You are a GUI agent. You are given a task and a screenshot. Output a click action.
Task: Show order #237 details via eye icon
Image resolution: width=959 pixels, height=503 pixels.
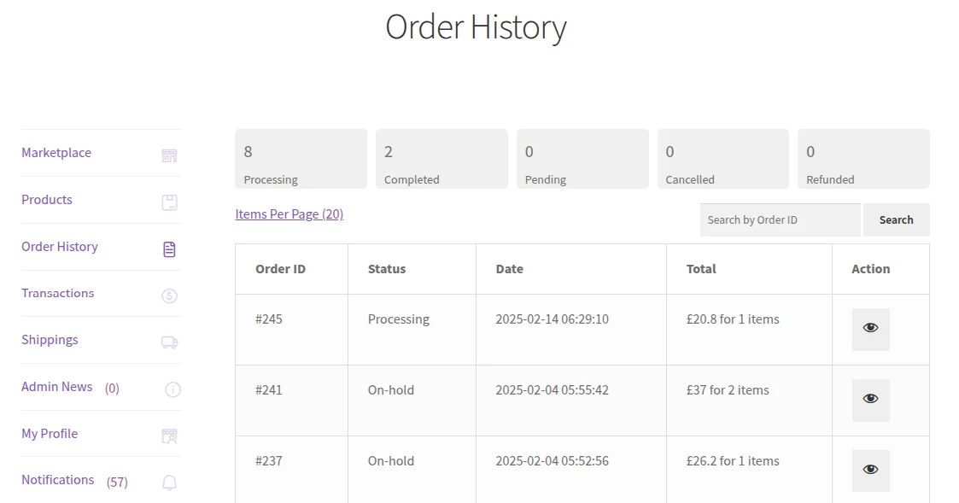869,469
